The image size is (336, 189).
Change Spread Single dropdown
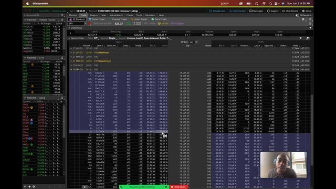[x=112, y=38]
